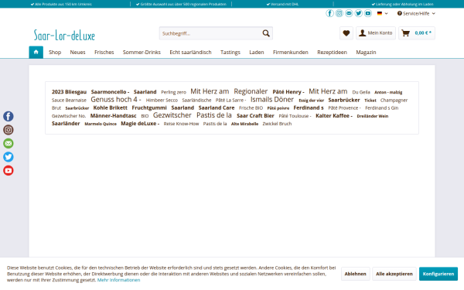Open the Firmenkunden menu item
Viewport: 464px width, 290px height.
pyautogui.click(x=291, y=53)
